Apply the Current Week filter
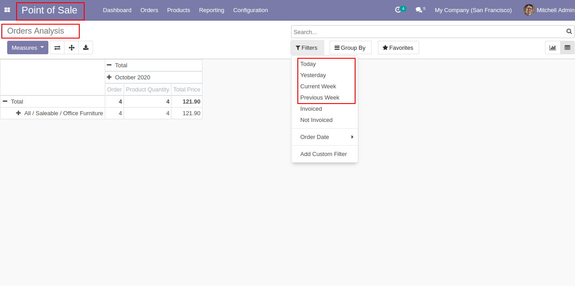 [x=325, y=87]
